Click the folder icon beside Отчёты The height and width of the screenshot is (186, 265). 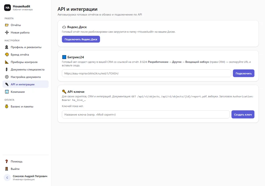click(x=7, y=25)
